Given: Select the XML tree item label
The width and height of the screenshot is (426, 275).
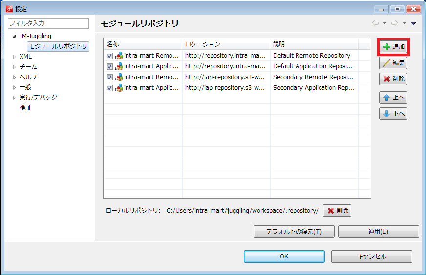Looking at the screenshot, I should [25, 57].
